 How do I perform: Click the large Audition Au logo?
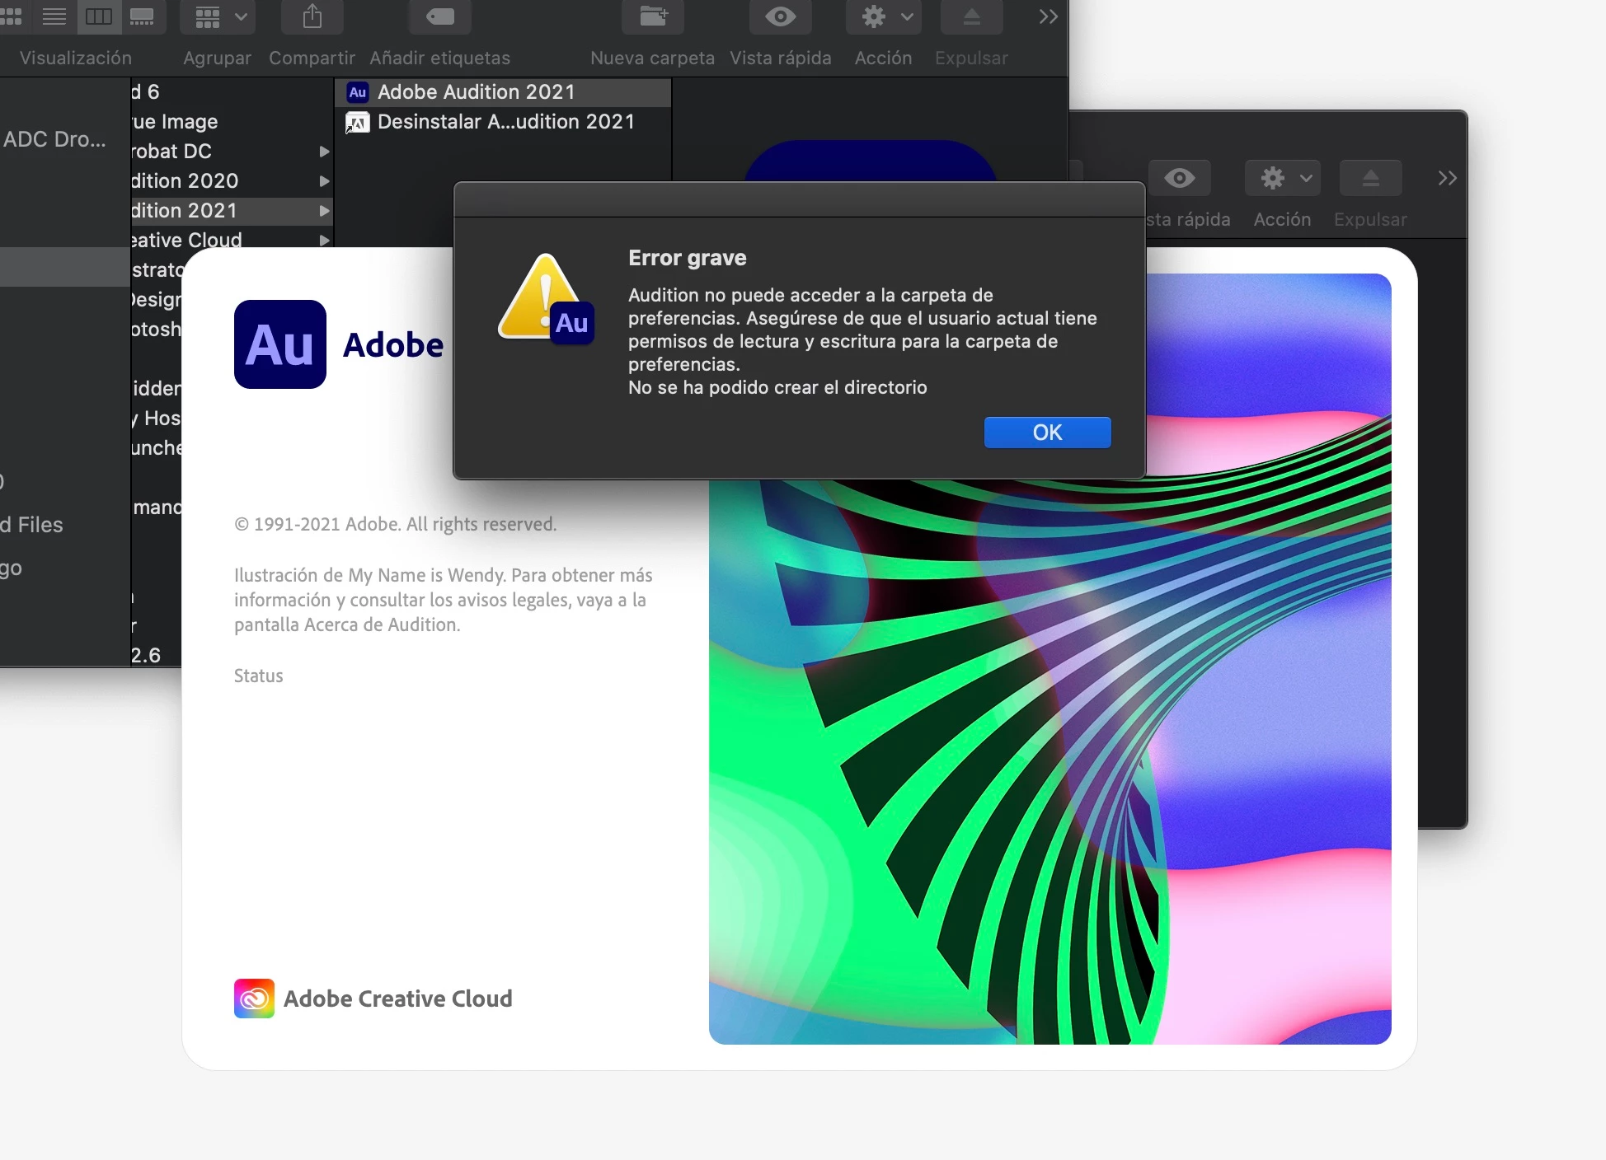tap(280, 344)
